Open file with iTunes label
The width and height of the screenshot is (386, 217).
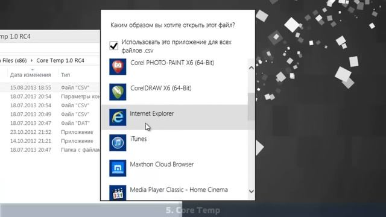pos(138,139)
